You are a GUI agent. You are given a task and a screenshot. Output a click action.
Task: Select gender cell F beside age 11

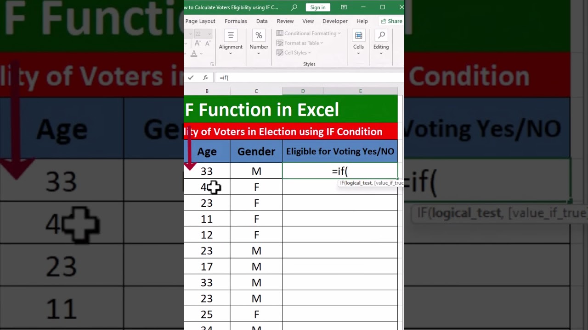pyautogui.click(x=256, y=219)
